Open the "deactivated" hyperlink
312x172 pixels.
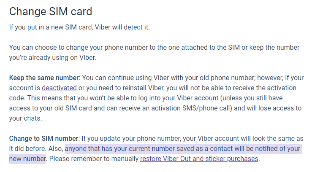tap(59, 88)
